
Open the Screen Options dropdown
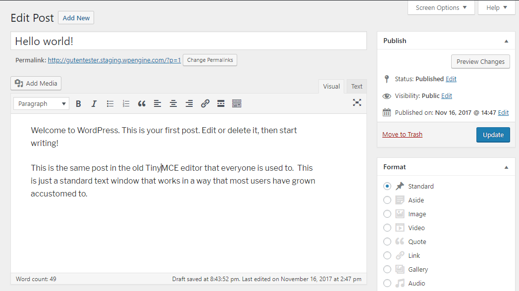pos(440,7)
